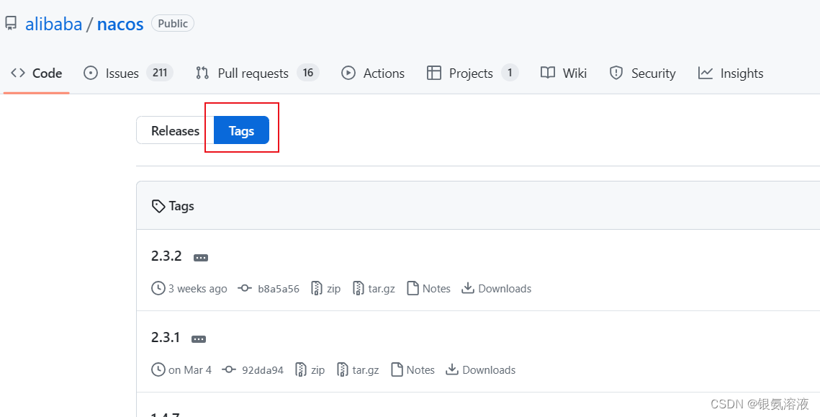Click commit icon beside b8a5a56

tap(245, 288)
